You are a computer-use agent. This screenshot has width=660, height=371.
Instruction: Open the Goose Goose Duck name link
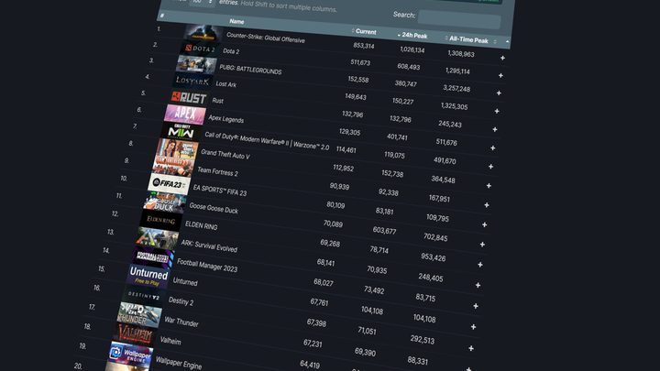click(x=214, y=208)
